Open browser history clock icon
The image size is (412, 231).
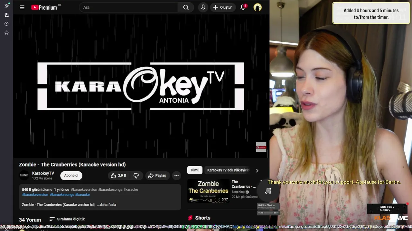6,24
